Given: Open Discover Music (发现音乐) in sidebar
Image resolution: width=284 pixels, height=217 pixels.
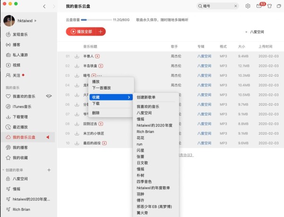Looking at the screenshot, I should point(17,35).
